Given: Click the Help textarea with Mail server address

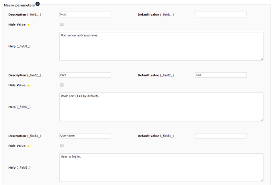Looking at the screenshot, I should pos(162,46).
